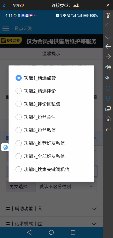Open the hamburger menu beside 易点云测

click(6, 28)
